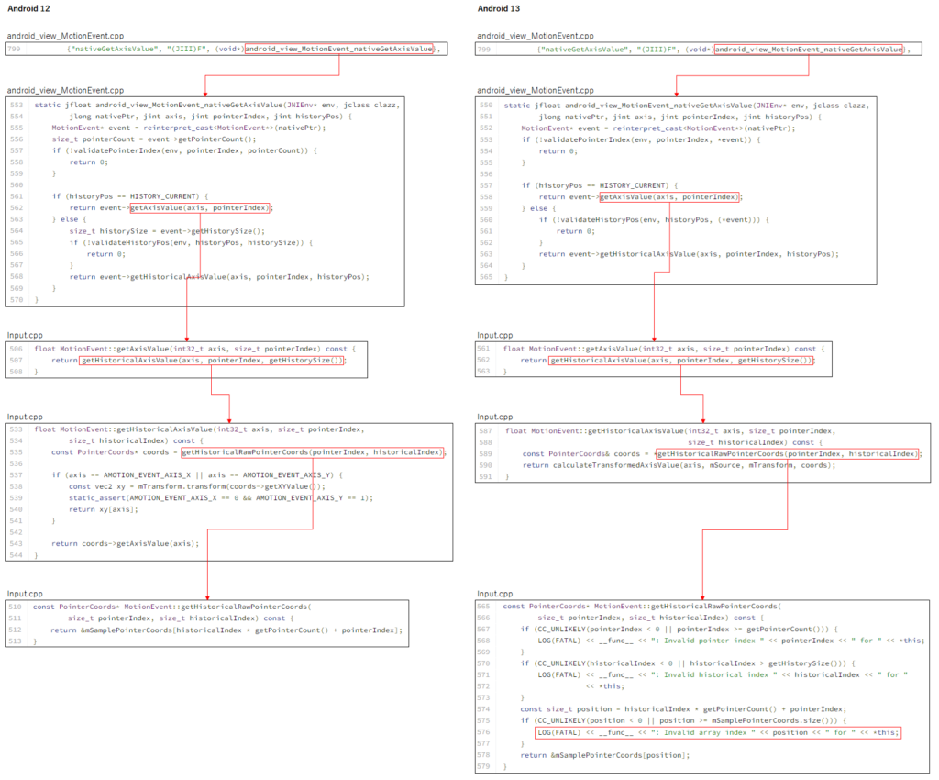Viewport: 939px width, 780px height.
Task: Click "const size_t position = historicalIndex" line 574
Action: click(x=683, y=708)
